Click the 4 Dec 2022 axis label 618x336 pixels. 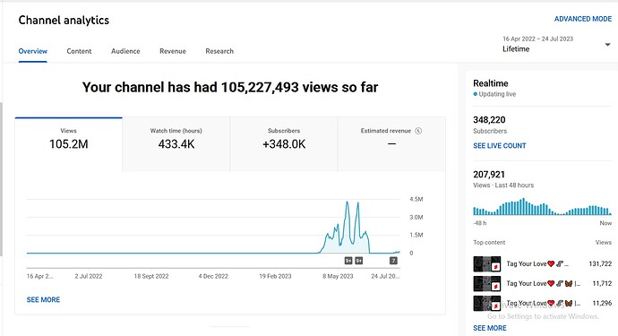point(213,277)
